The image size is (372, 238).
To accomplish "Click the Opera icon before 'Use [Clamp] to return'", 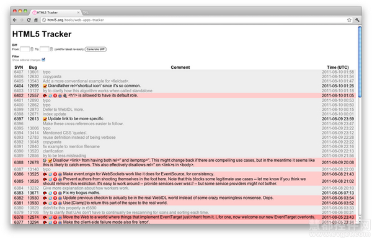I will point(55,203).
